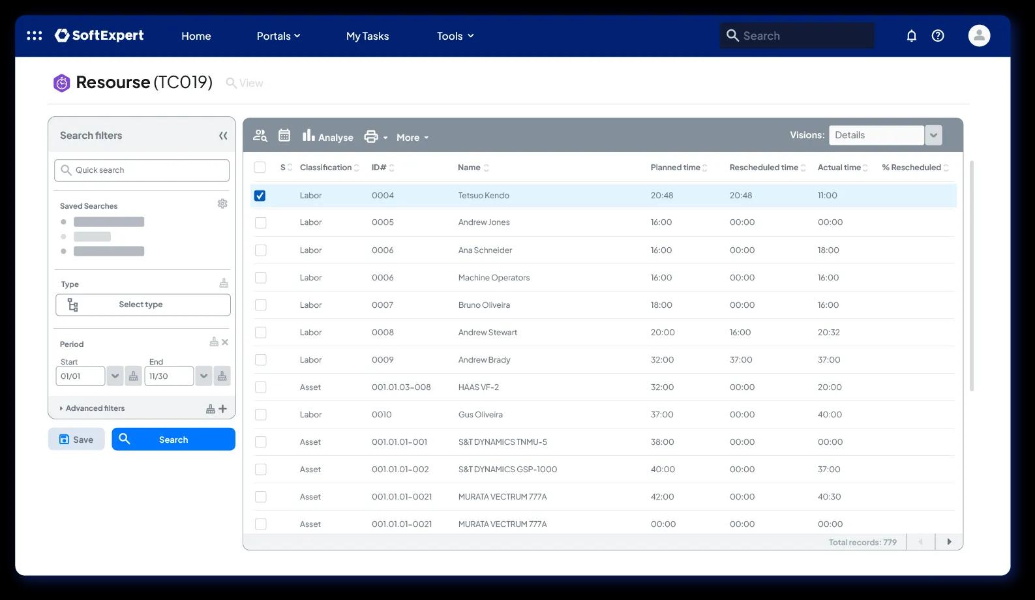Remove the Period filter with X

(x=225, y=342)
